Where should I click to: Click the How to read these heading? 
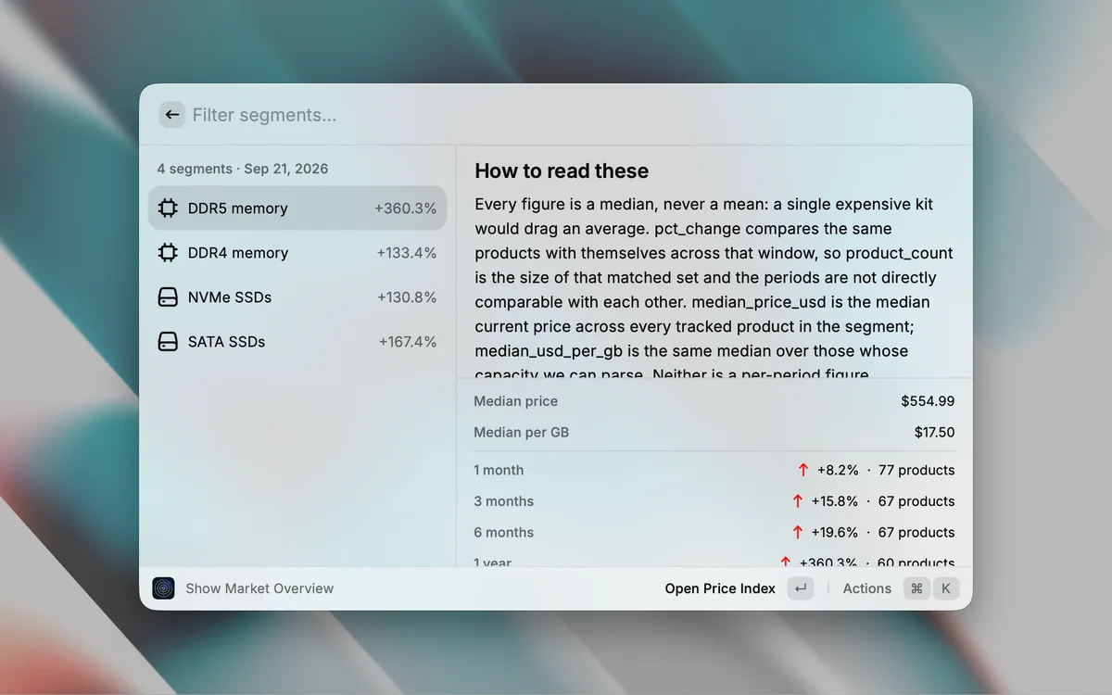point(562,171)
